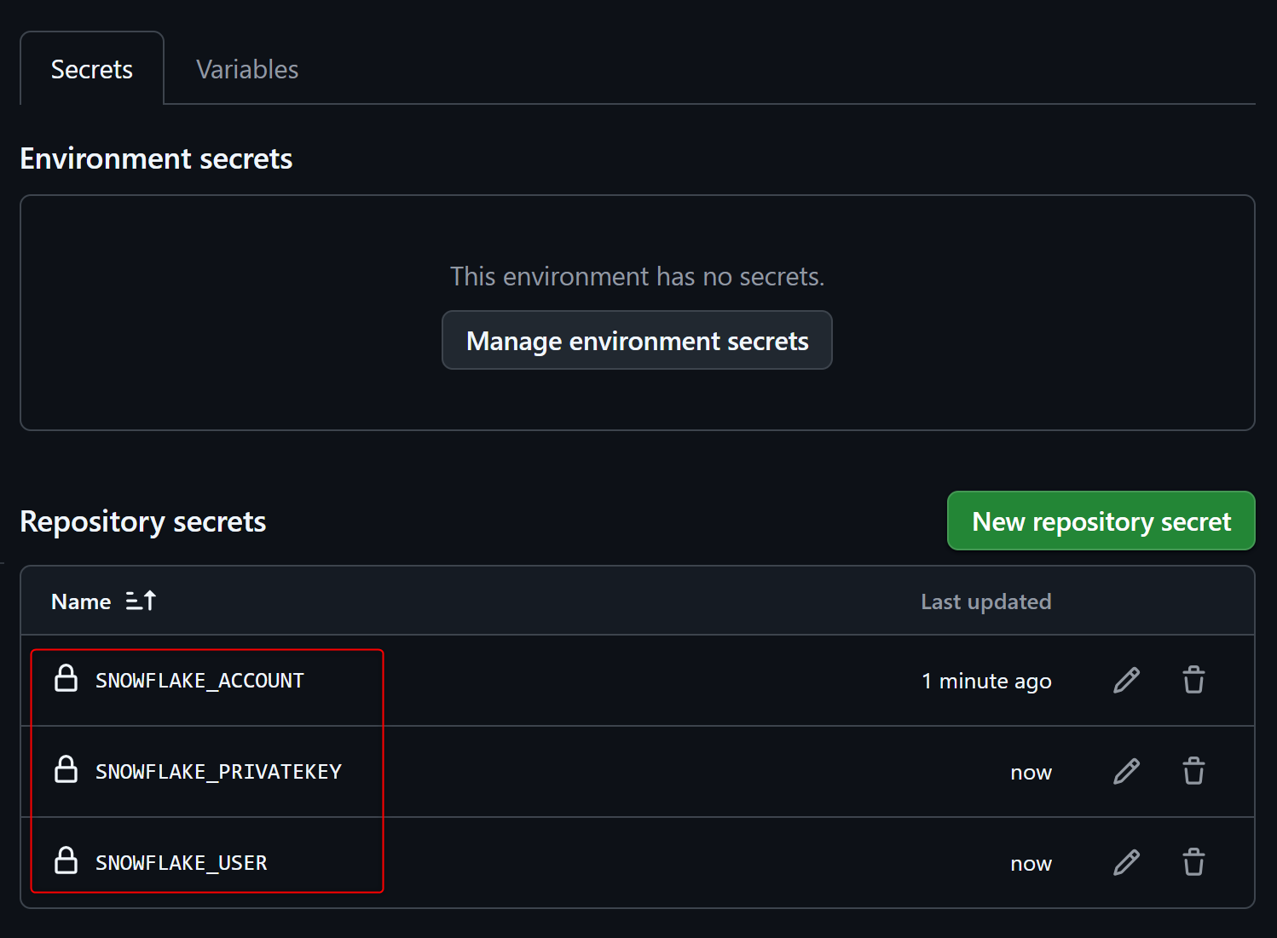Viewport: 1277px width, 938px height.
Task: Click 'now' timestamp in SNOWFLAKE_USER row
Action: tap(1031, 864)
